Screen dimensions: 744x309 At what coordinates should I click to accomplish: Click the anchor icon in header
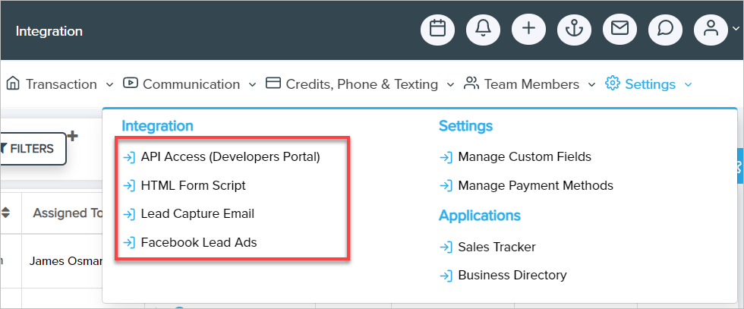(x=574, y=29)
